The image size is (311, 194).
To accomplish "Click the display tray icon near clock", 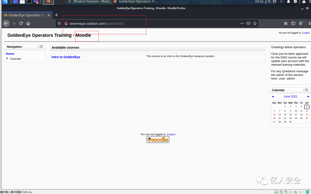I will [x=274, y=2].
